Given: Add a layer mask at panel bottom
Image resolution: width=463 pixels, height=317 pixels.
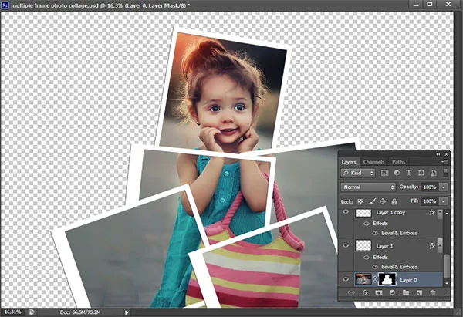Looking at the screenshot, I should click(x=379, y=292).
